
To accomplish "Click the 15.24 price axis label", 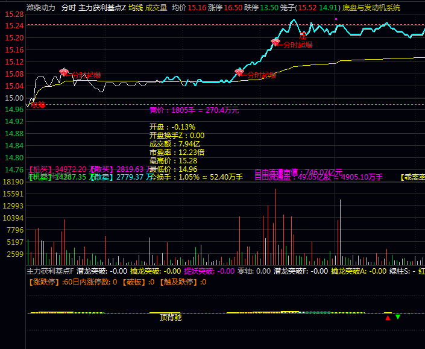I will coord(13,26).
